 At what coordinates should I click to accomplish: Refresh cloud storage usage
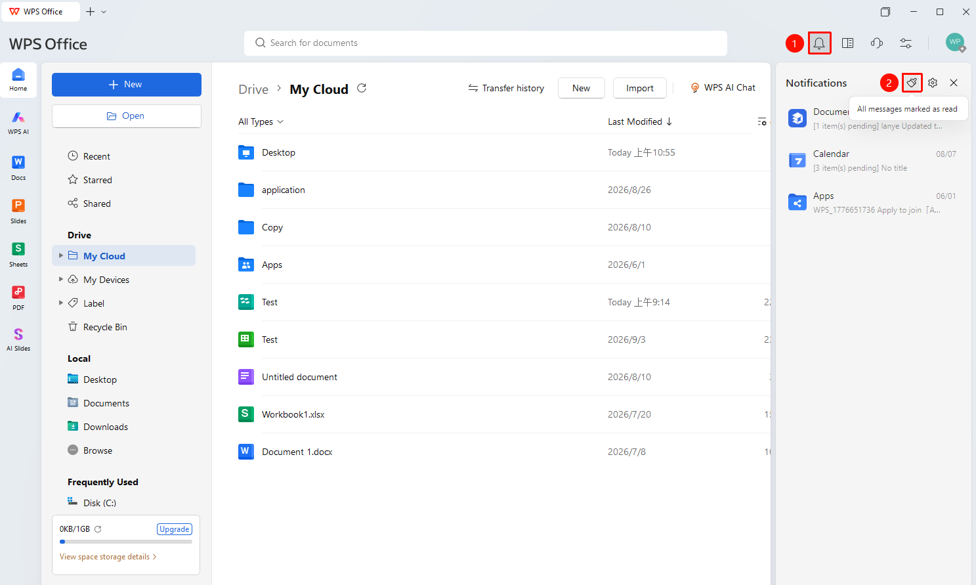click(98, 529)
